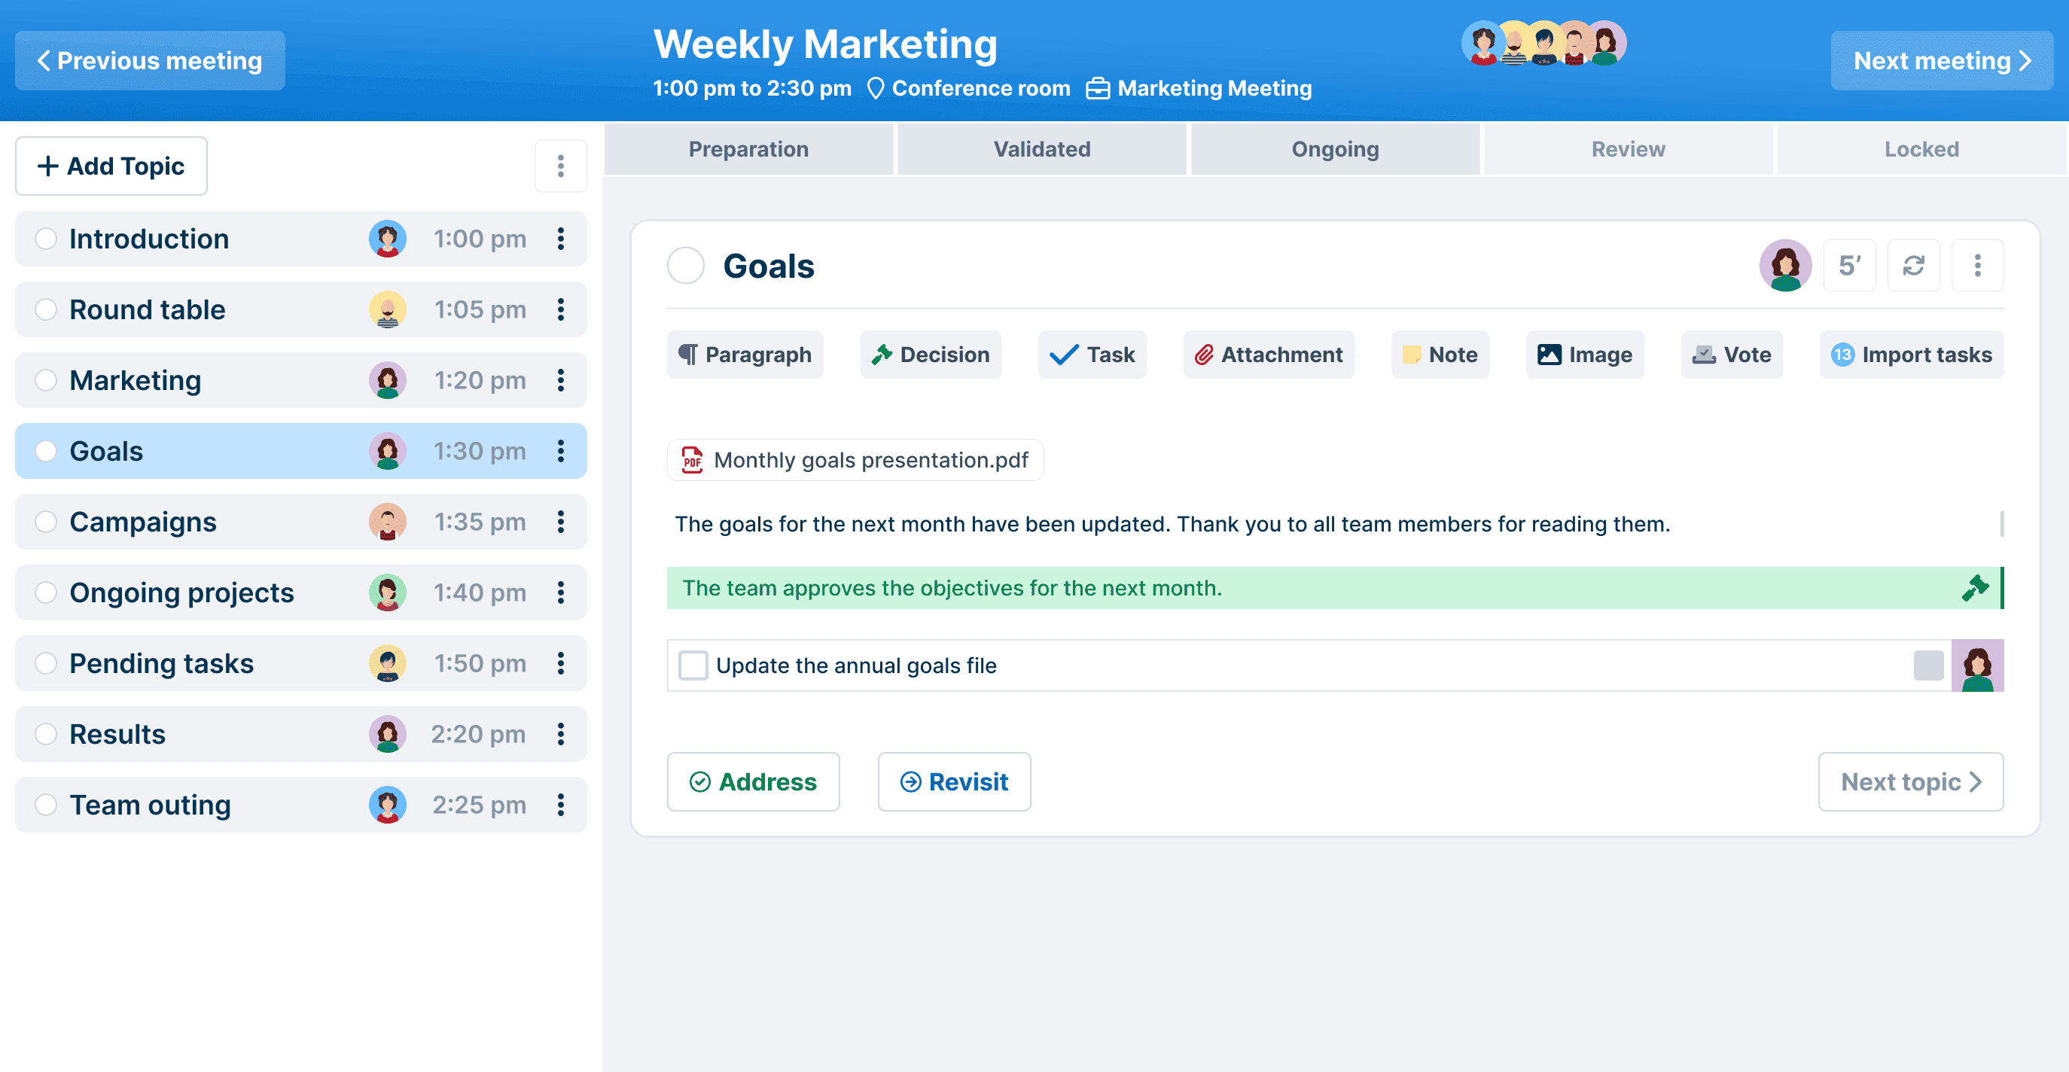Click the recurrence icon next to the 5' timer
The width and height of the screenshot is (2069, 1072).
1913,265
